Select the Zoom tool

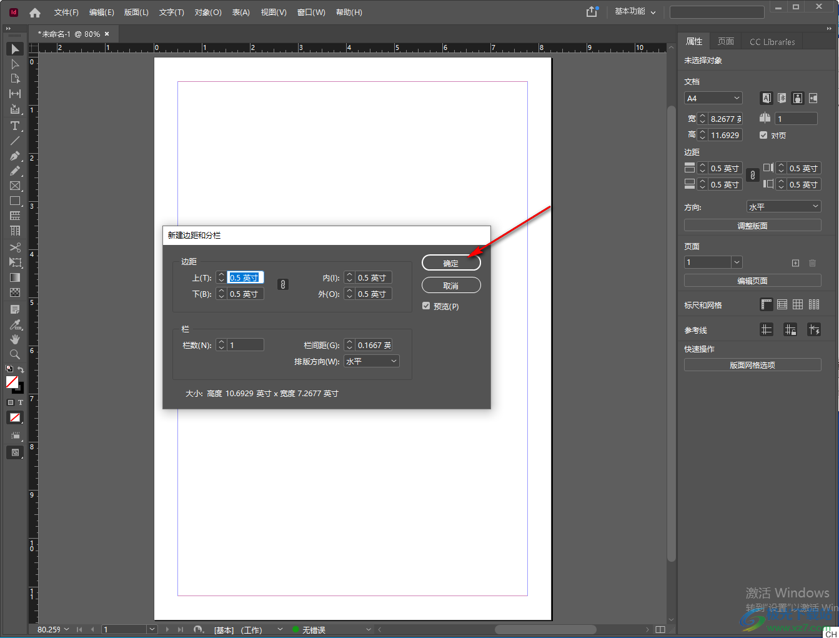tap(15, 354)
